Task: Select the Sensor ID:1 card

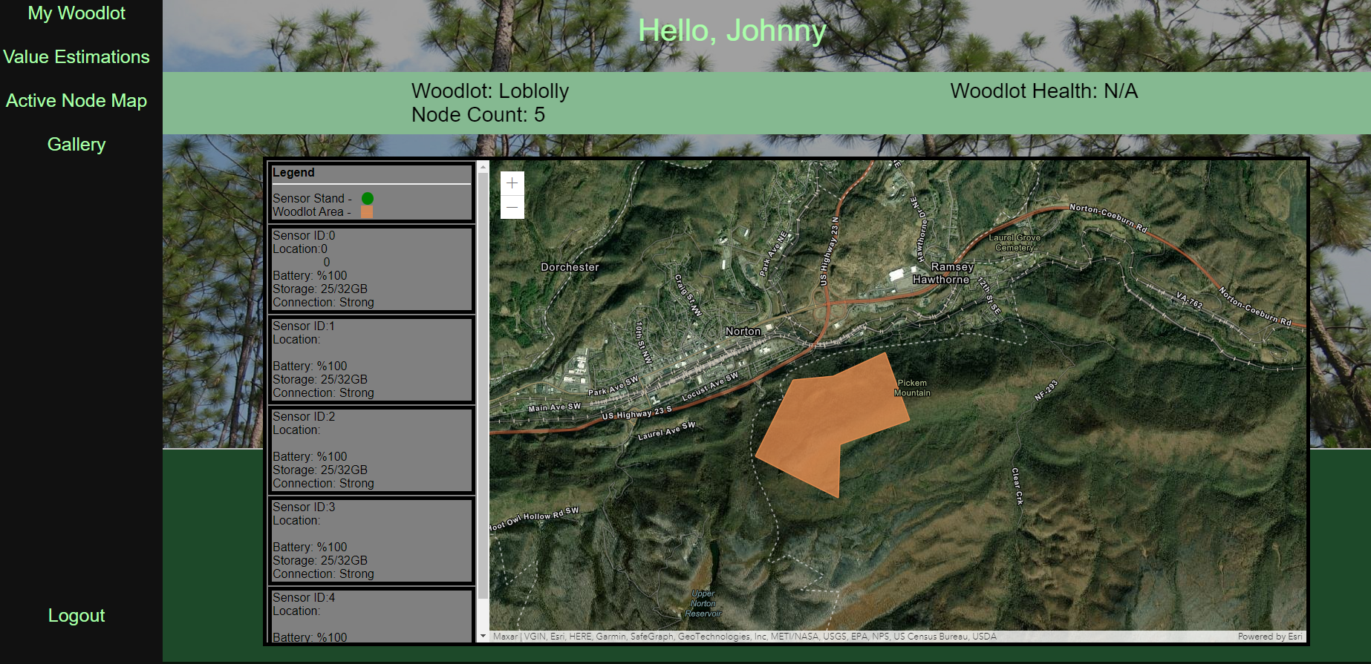Action: (371, 359)
